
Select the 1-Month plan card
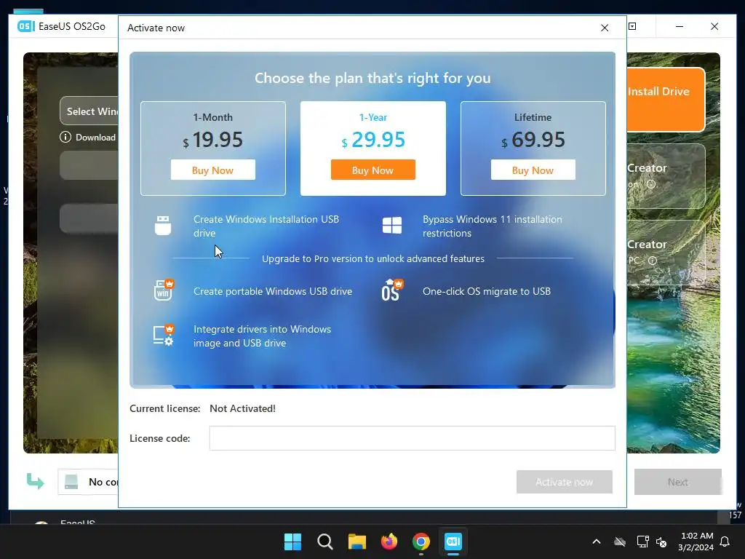(x=213, y=148)
